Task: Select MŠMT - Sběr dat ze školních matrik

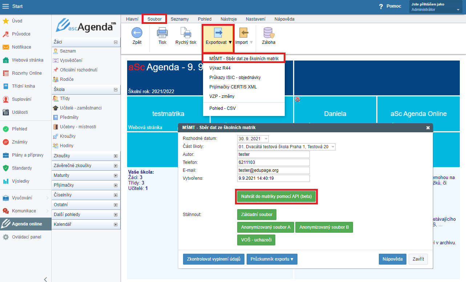Action: pos(244,58)
